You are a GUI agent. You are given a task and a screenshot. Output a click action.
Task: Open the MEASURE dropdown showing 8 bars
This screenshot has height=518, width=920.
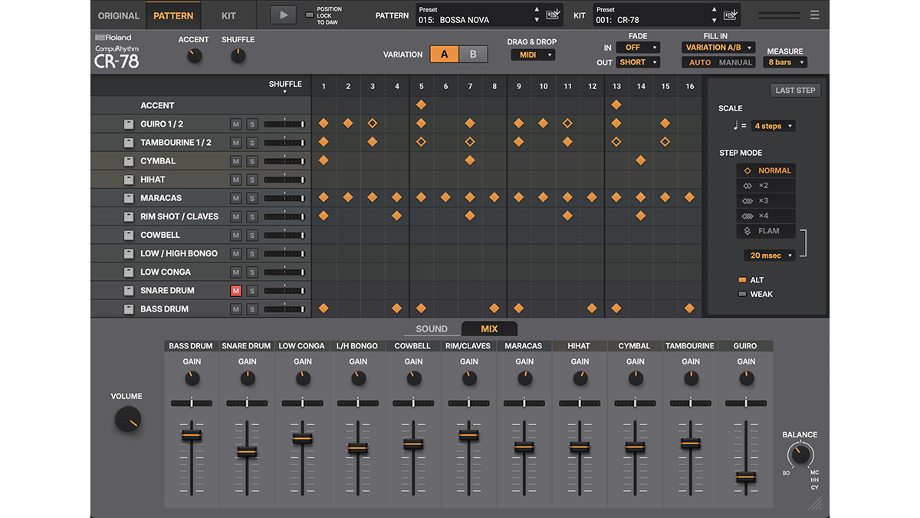click(x=785, y=62)
